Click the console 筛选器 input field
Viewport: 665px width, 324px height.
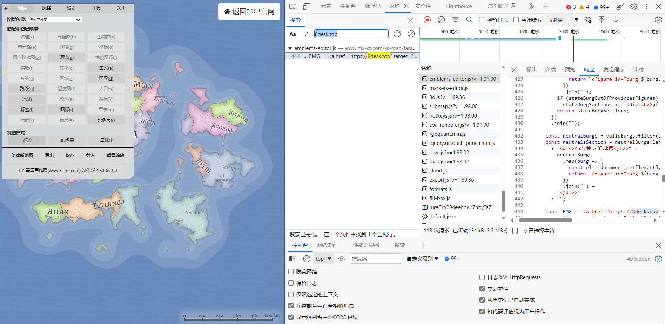[376, 259]
